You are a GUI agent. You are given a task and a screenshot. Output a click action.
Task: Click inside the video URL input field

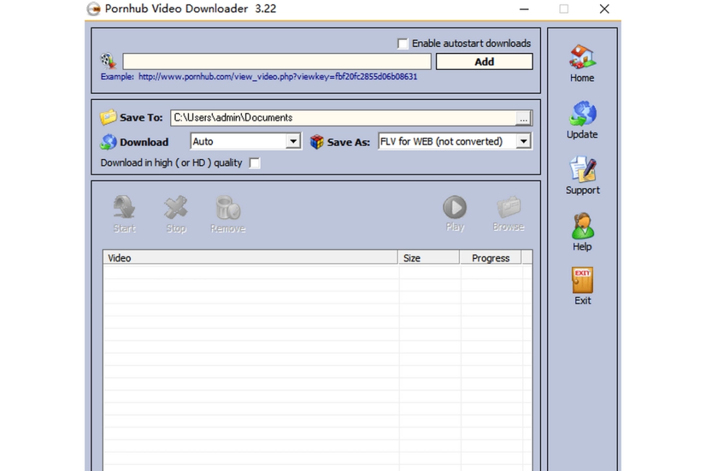(275, 61)
